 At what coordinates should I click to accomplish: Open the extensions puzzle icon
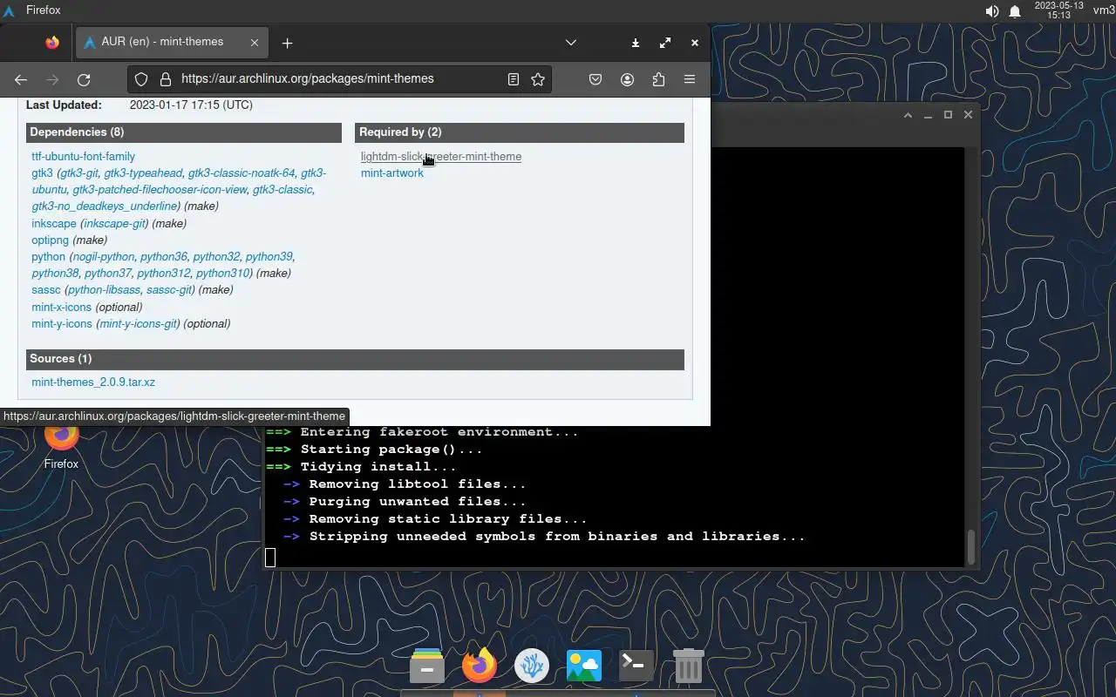[658, 79]
